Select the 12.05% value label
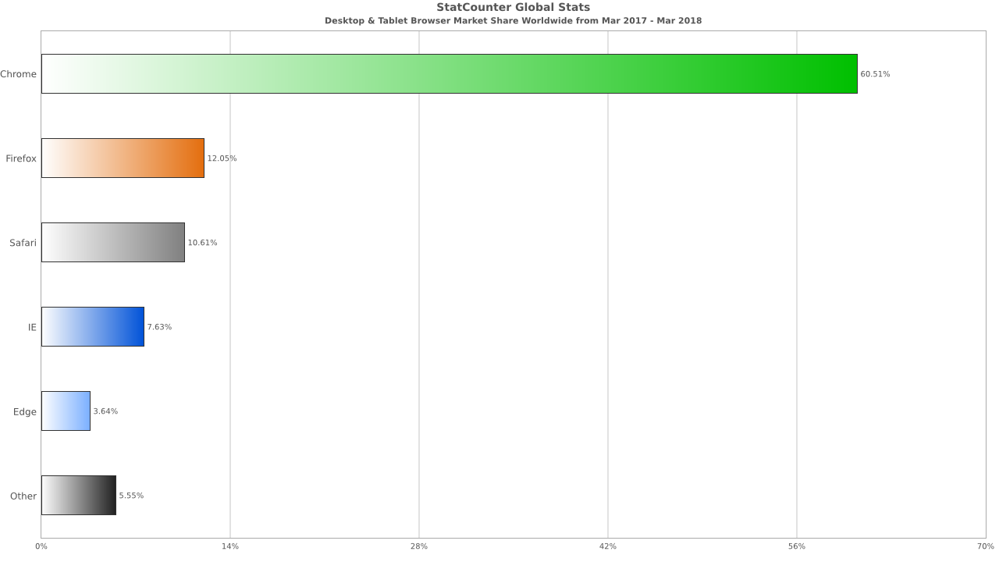Image resolution: width=999 pixels, height=562 pixels. [222, 158]
